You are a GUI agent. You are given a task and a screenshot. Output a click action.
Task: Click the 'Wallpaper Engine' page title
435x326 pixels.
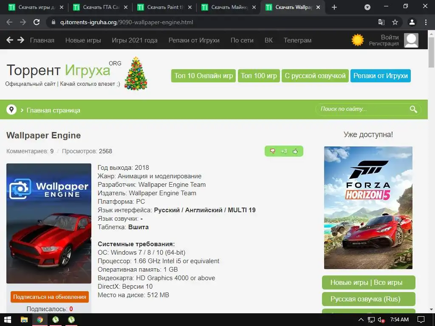[x=44, y=135]
